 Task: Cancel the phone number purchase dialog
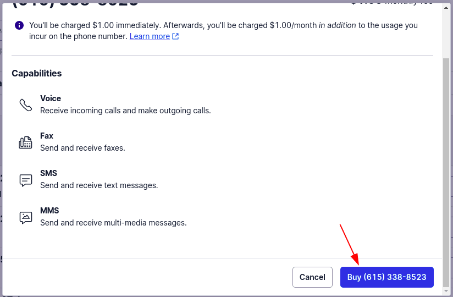click(x=312, y=277)
